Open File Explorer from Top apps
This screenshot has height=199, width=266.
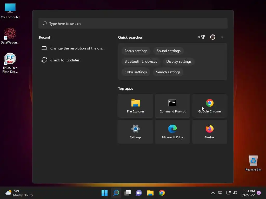[135, 106]
